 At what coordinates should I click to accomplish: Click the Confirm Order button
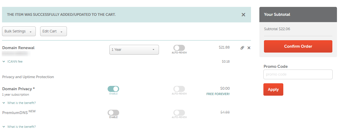pos(298,46)
